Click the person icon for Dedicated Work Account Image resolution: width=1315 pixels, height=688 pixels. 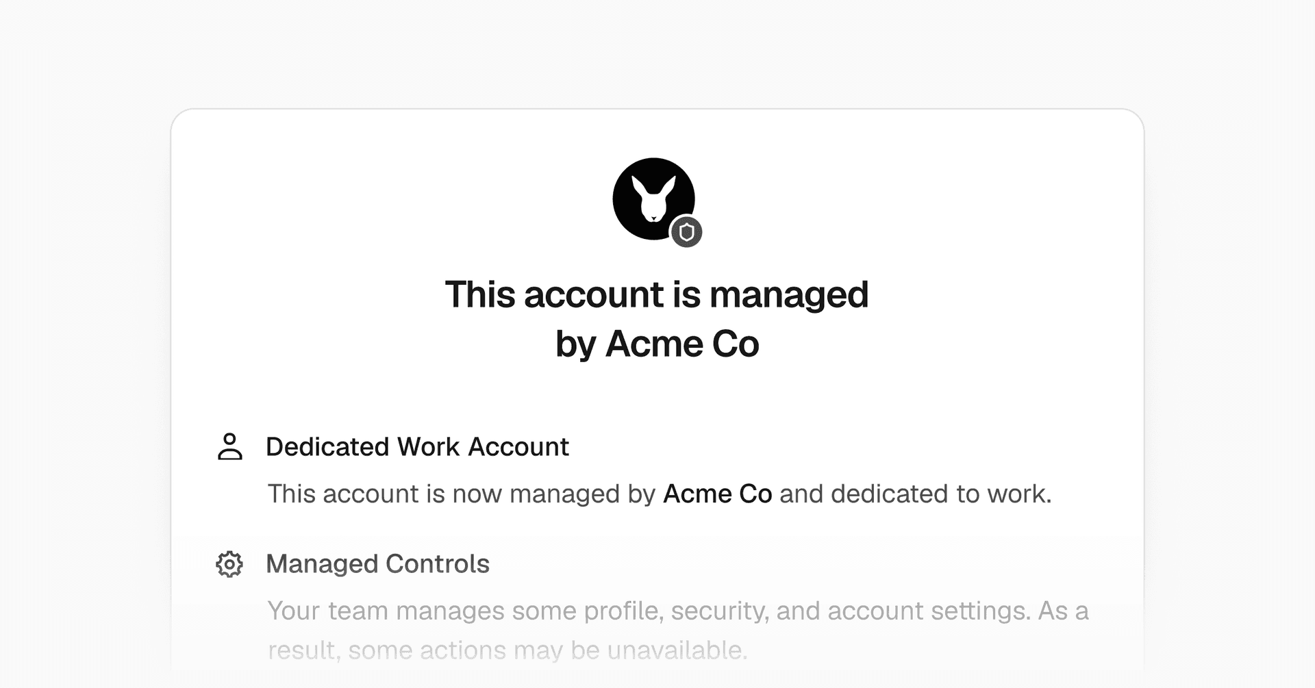click(230, 446)
